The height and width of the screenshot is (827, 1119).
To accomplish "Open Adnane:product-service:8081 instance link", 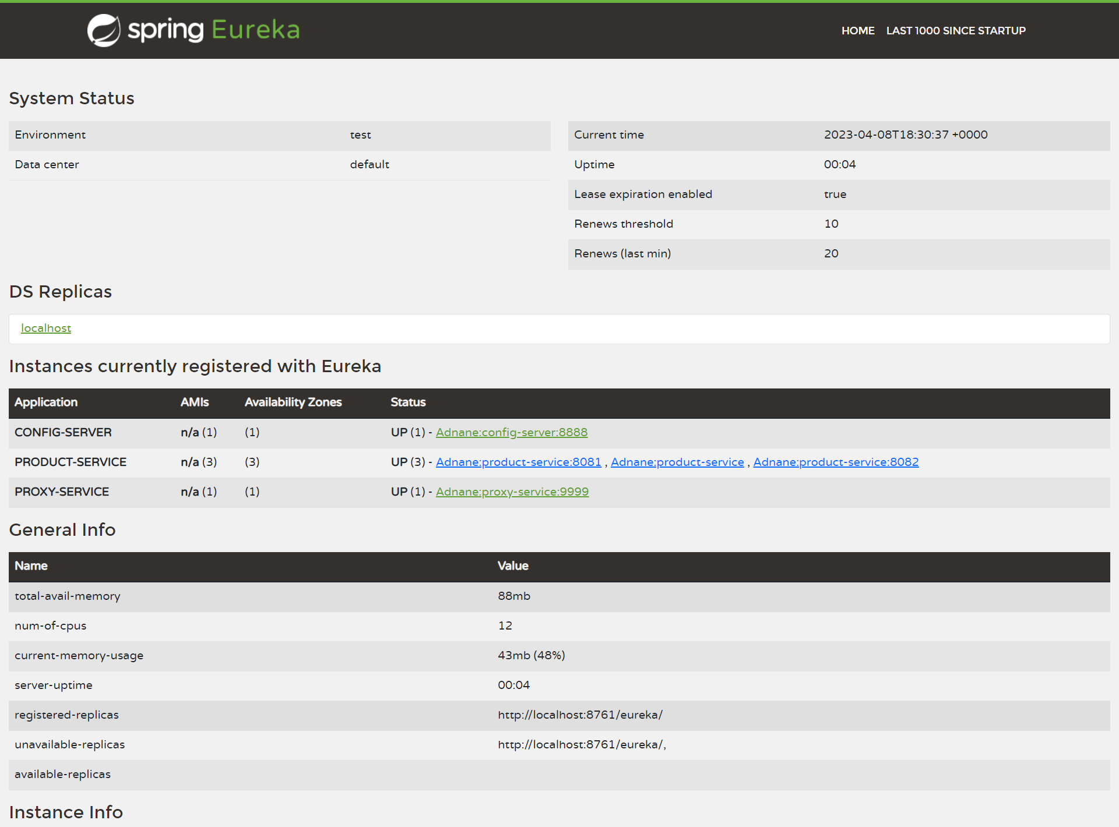I will 518,462.
